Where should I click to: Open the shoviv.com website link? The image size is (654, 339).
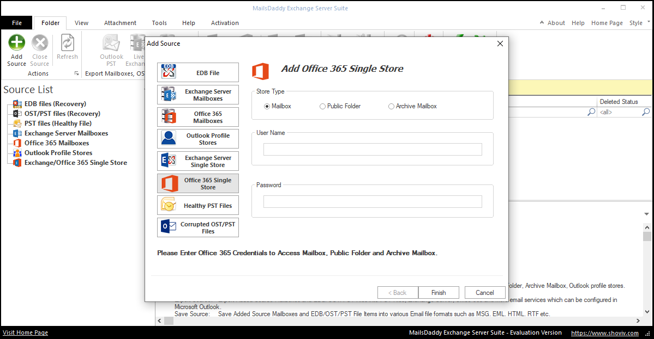(604, 333)
